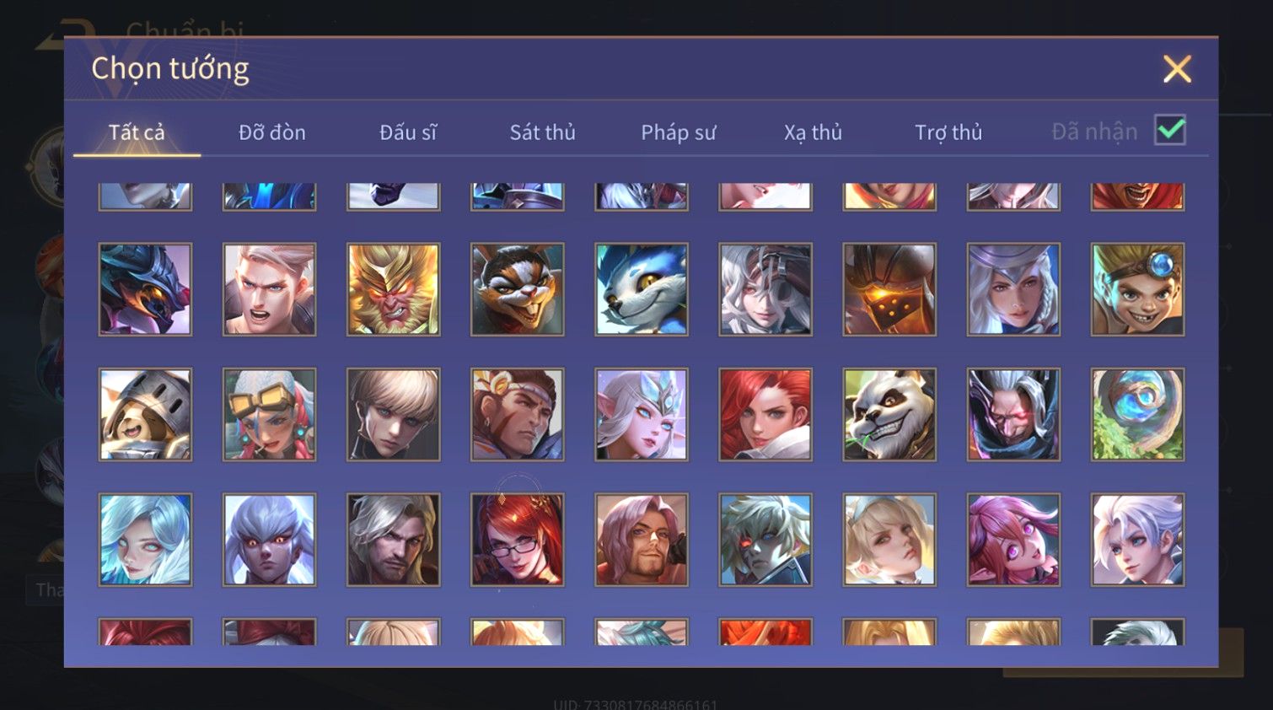Select the red-haired hero with glasses

[x=517, y=540]
